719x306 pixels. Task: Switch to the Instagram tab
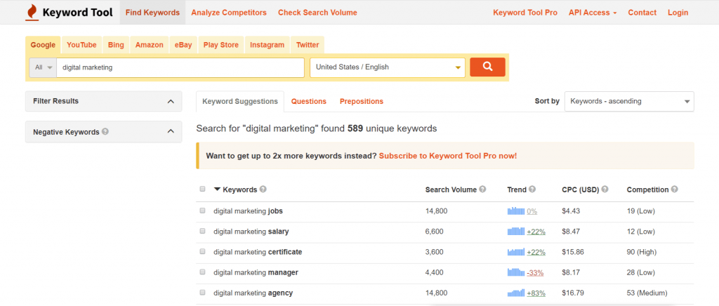(x=268, y=45)
